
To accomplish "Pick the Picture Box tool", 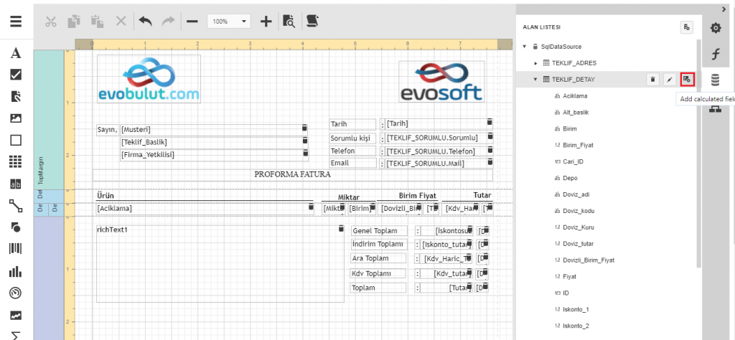I will tap(16, 118).
